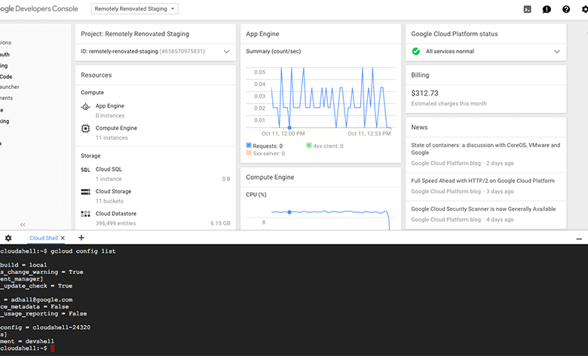Click the green All services normal checkmark
The width and height of the screenshot is (588, 356).
416,51
